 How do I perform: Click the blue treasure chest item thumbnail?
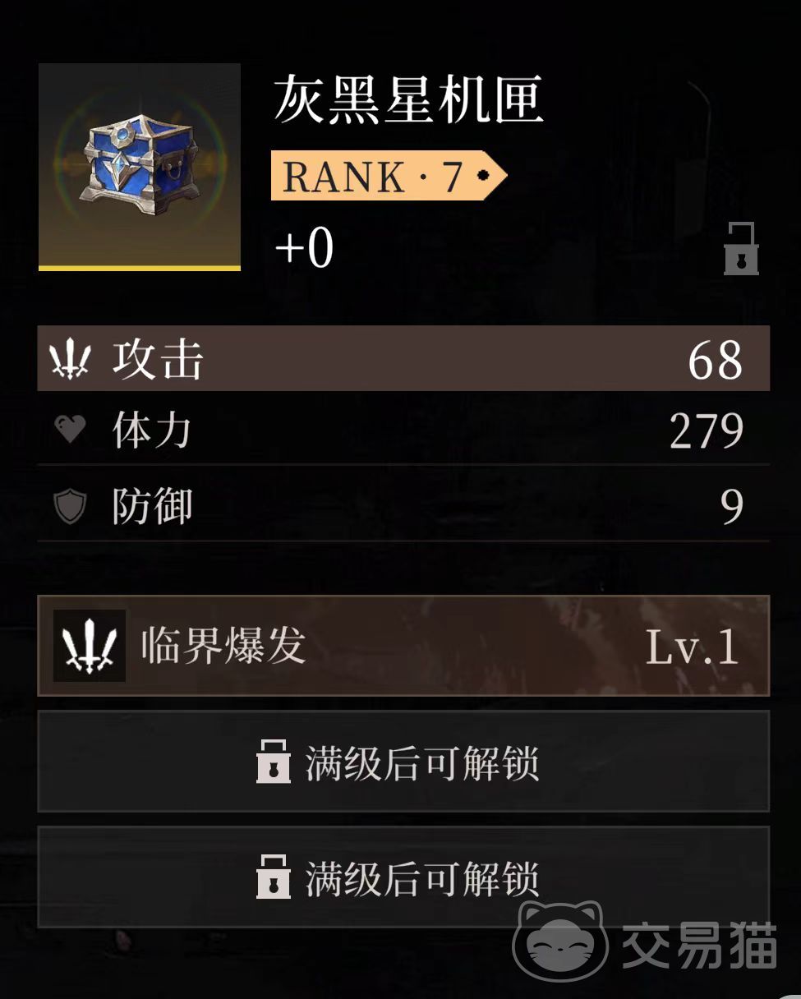coord(140,166)
